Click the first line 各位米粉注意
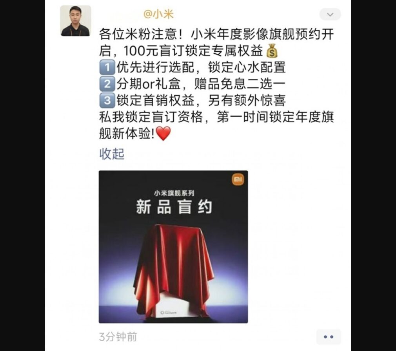 point(216,34)
